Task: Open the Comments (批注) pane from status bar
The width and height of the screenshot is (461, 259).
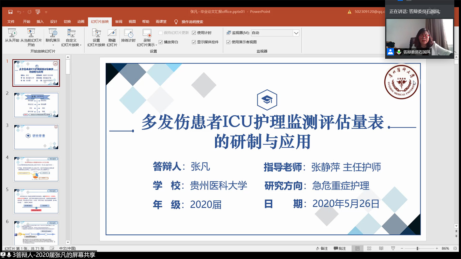Action: pos(340,249)
